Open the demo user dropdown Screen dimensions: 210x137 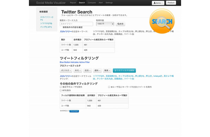coord(158,3)
